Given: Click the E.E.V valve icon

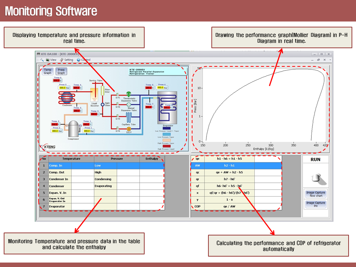Looking at the screenshot, I should pyautogui.click(x=129, y=128).
